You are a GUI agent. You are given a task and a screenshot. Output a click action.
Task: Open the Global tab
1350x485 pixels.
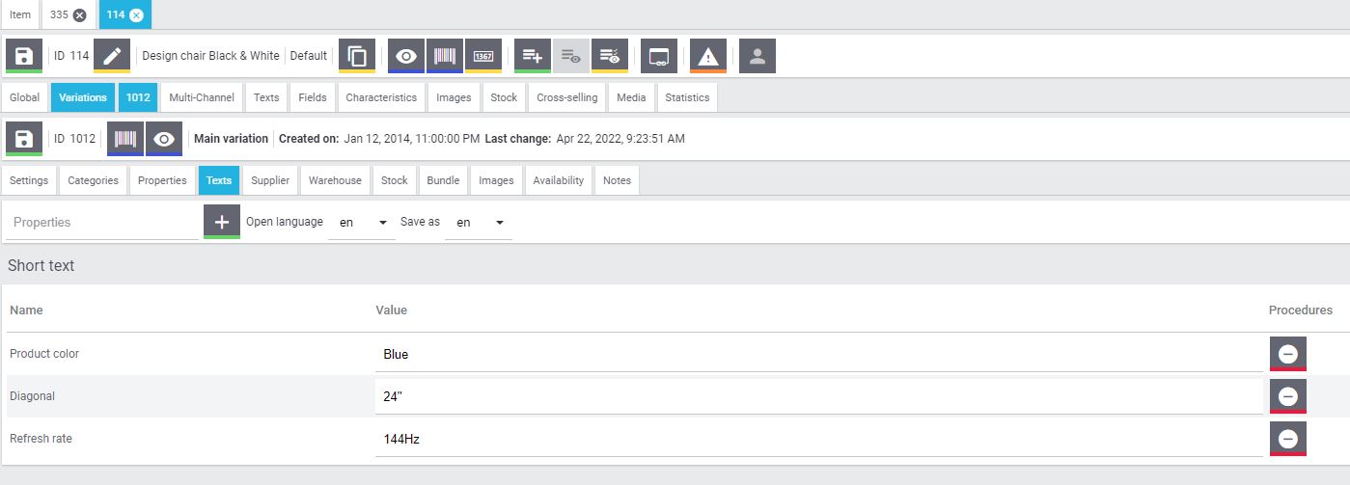point(25,97)
